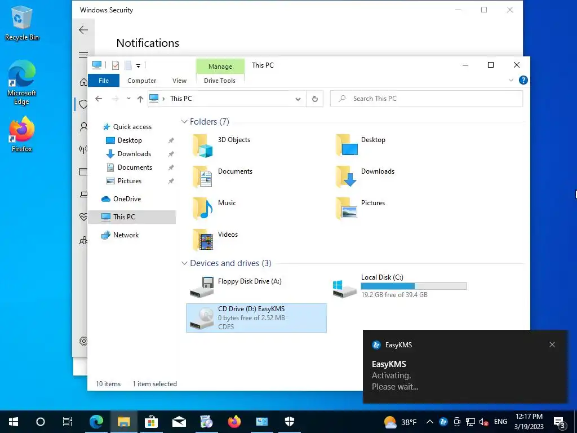Image resolution: width=577 pixels, height=433 pixels.
Task: Launch Microsoft Edge desktop shortcut
Action: [x=22, y=82]
